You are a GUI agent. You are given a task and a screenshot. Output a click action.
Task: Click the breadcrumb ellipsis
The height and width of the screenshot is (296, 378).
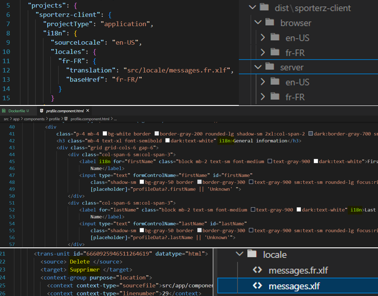click(115, 119)
